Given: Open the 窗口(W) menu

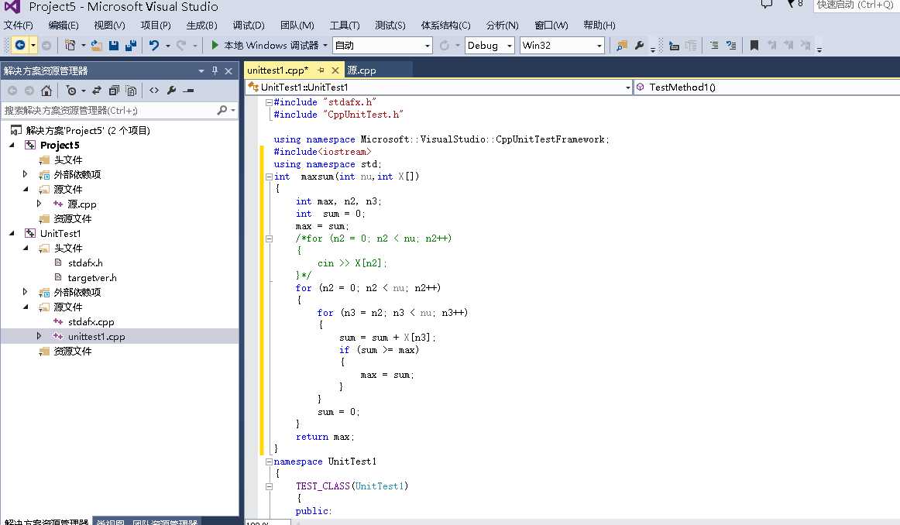Looking at the screenshot, I should pyautogui.click(x=551, y=26).
